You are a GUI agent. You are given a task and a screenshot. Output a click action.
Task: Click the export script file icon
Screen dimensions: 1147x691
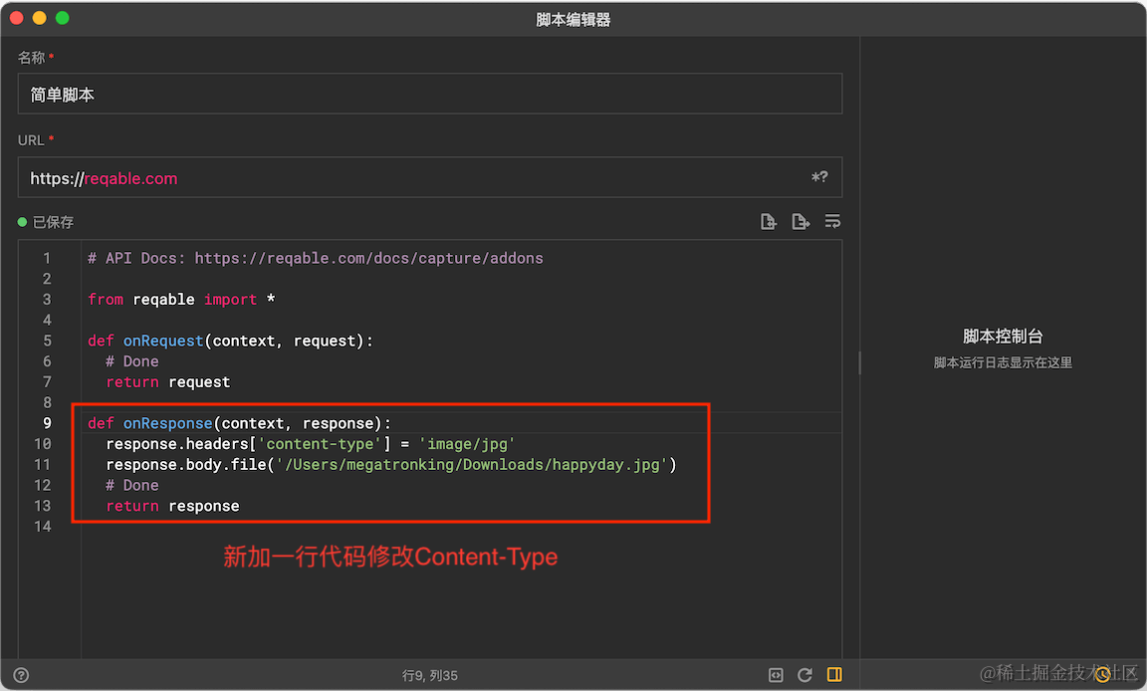tap(801, 222)
